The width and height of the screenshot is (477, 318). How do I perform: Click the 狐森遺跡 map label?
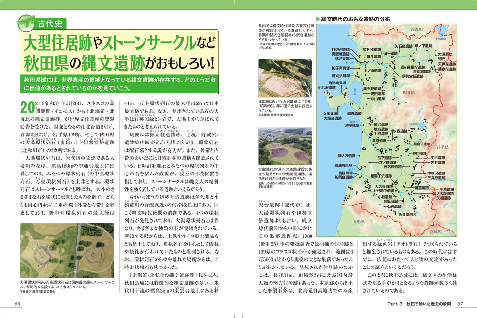tap(354, 113)
